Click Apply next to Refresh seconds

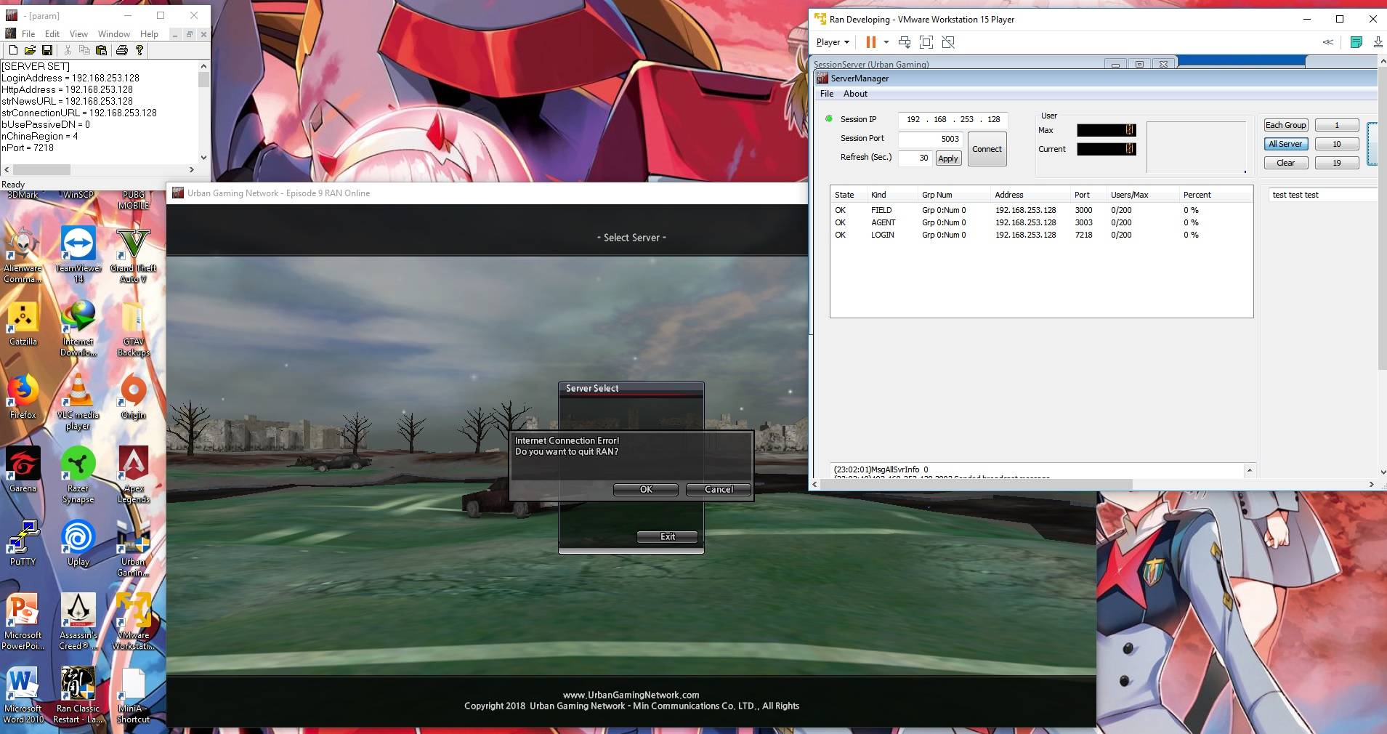[948, 158]
